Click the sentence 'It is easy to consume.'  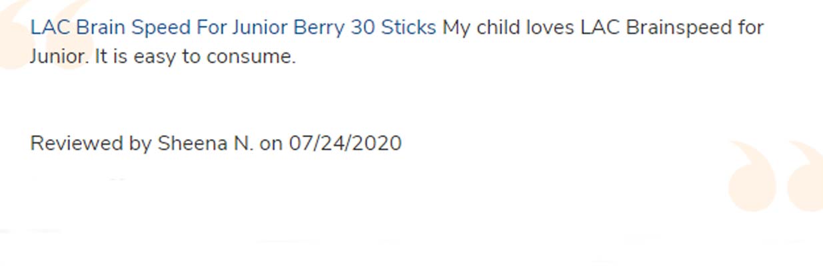[195, 57]
